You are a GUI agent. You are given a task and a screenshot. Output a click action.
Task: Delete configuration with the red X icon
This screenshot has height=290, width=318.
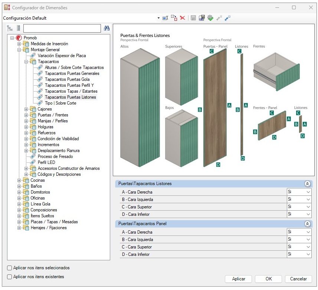(x=183, y=18)
